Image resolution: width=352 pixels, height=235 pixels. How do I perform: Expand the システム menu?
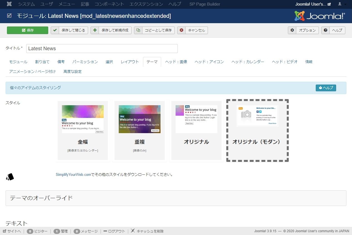pos(26,4)
